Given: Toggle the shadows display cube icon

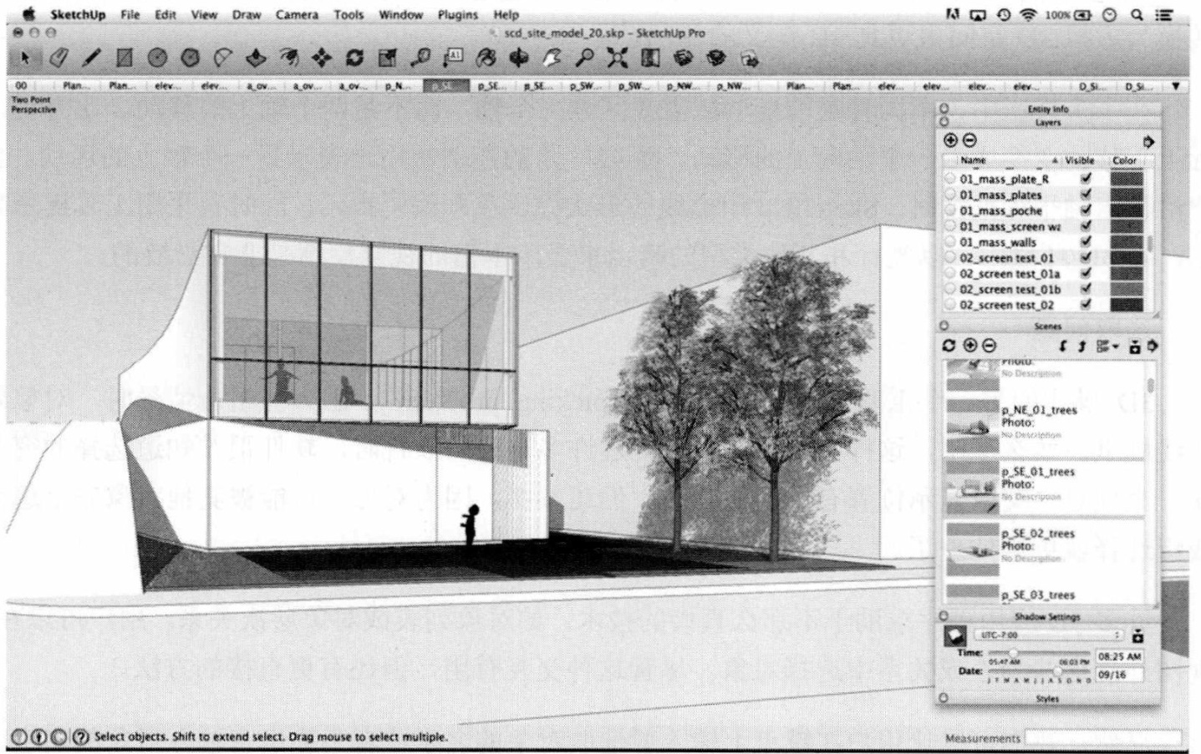Looking at the screenshot, I should [954, 636].
